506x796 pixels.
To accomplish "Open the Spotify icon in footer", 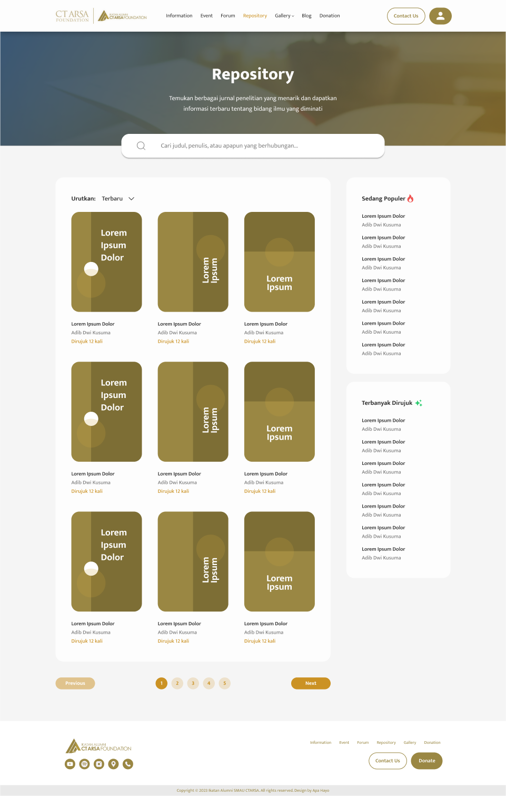I will coord(84,764).
